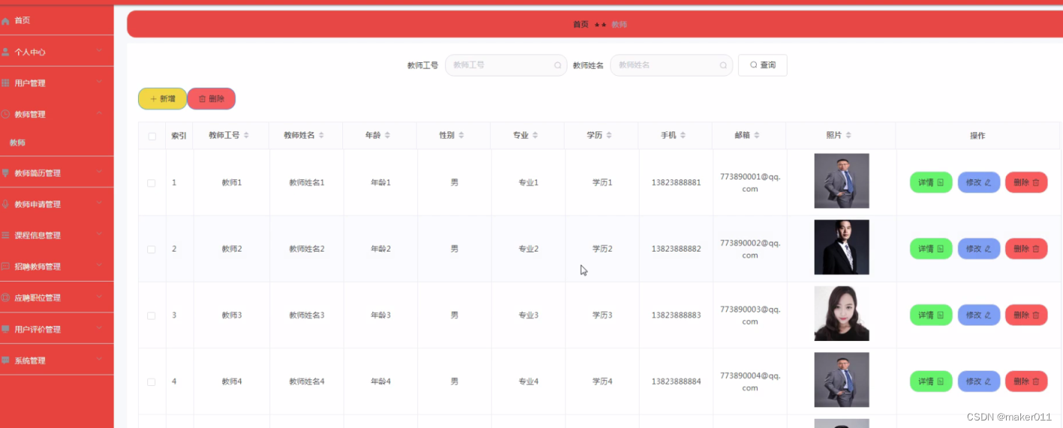Expand 教师申请管理 using its chevron
The width and height of the screenshot is (1063, 428).
pyautogui.click(x=99, y=203)
